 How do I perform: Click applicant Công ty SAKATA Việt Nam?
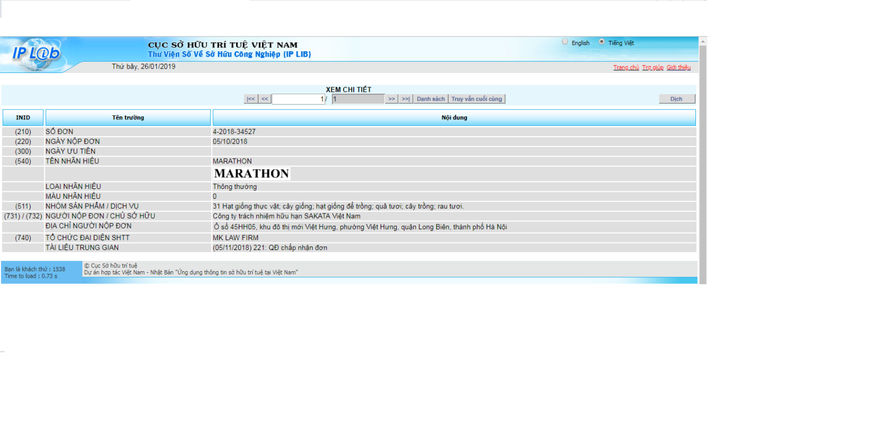(x=287, y=216)
